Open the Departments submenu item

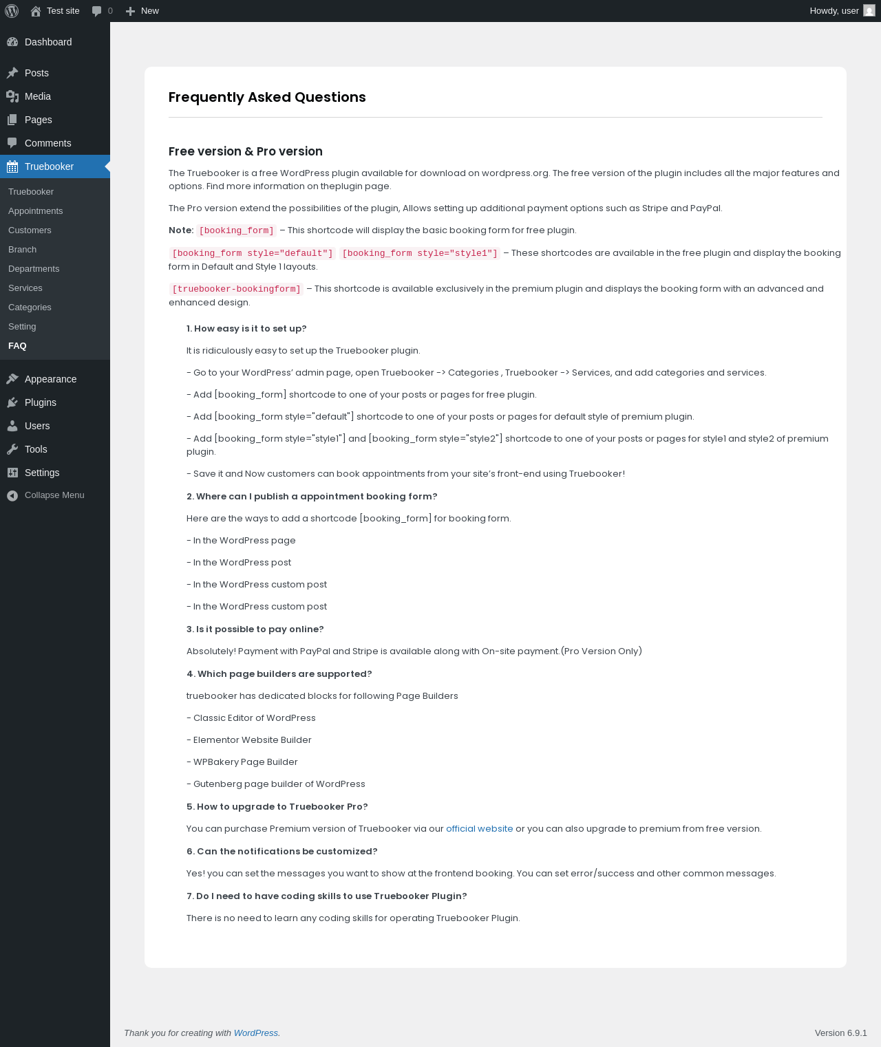point(34,269)
